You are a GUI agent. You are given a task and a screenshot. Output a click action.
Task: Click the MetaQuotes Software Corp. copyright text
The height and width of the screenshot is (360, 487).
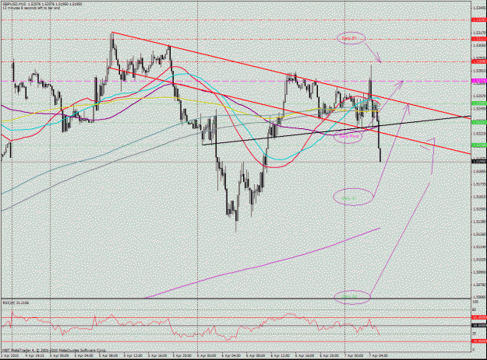(x=54, y=350)
